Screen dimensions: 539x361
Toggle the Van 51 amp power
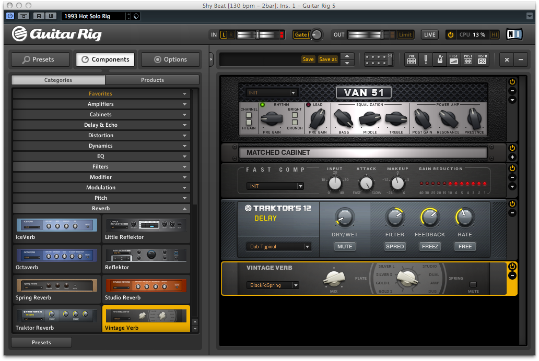pyautogui.click(x=512, y=82)
